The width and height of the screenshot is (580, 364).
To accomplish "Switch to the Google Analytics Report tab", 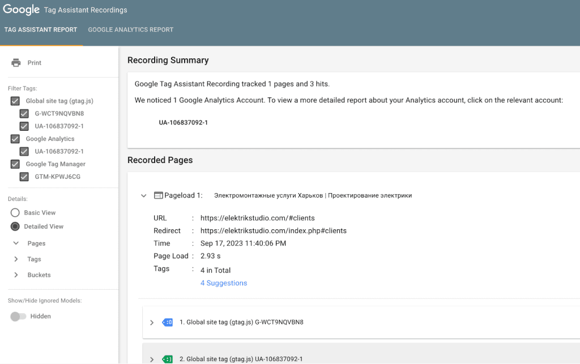I will coord(130,29).
